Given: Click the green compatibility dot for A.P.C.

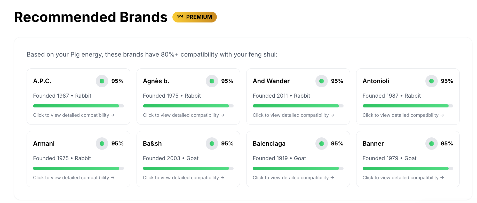Looking at the screenshot, I should tap(102, 81).
